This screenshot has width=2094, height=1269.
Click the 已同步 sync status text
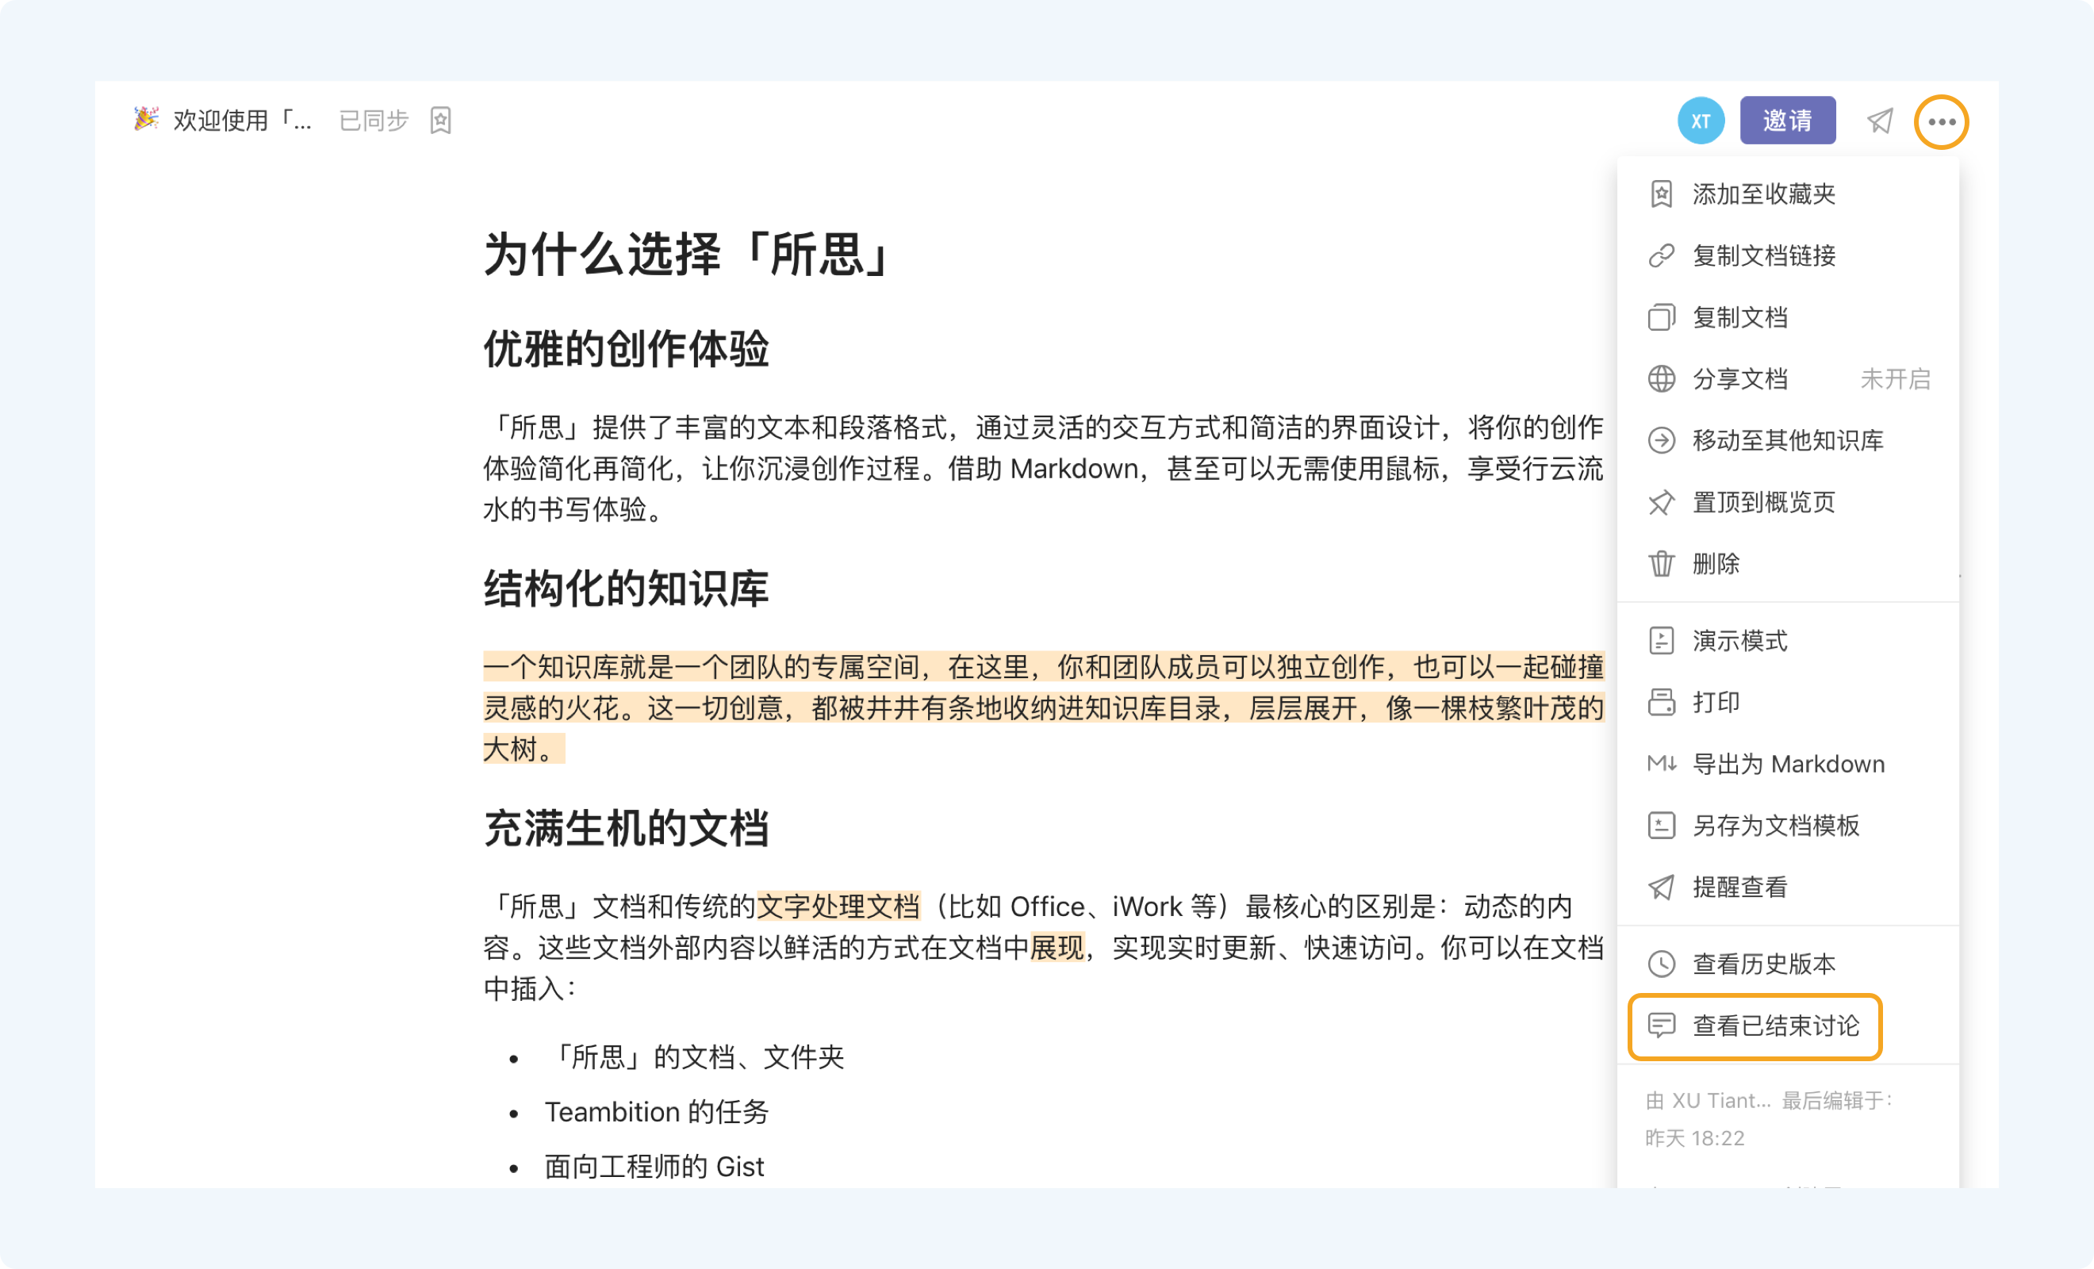pos(374,121)
